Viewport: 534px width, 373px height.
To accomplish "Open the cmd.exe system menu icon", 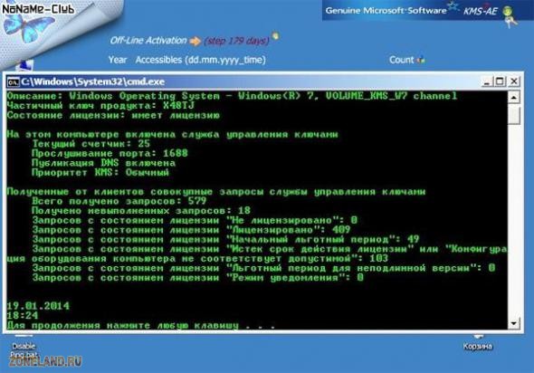I will coord(14,82).
